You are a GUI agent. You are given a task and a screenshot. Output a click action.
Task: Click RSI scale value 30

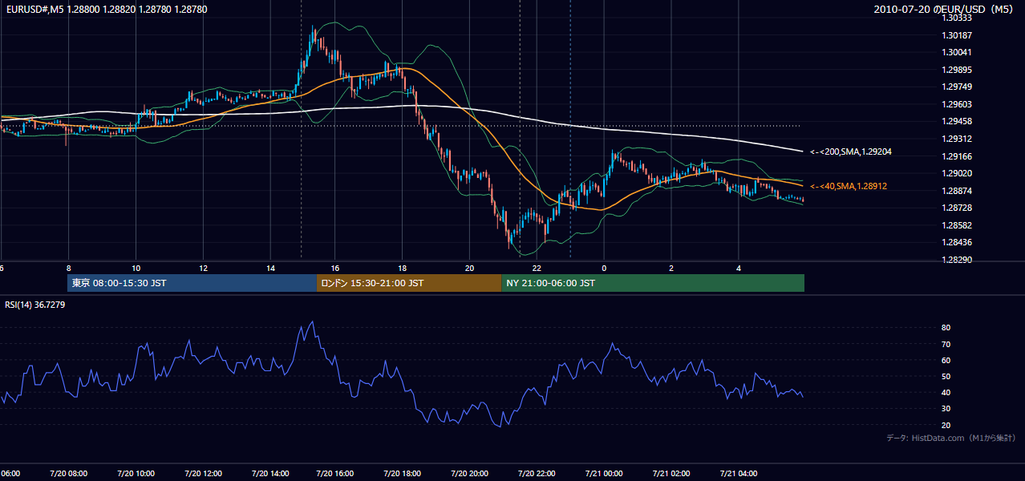coord(946,409)
